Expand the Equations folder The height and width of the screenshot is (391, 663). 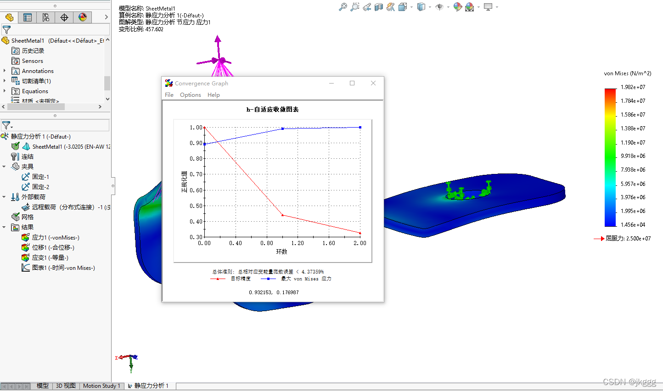click(5, 91)
